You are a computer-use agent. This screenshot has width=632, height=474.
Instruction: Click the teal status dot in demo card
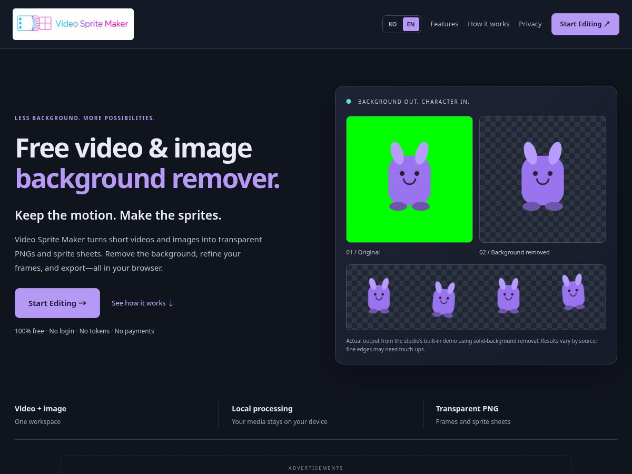[349, 101]
